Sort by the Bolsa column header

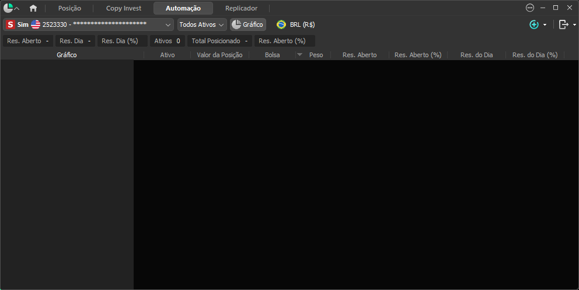(272, 55)
